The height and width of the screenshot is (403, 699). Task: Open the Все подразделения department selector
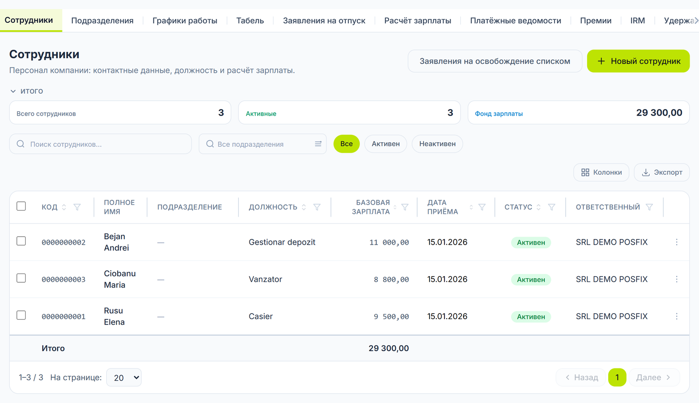click(x=262, y=144)
